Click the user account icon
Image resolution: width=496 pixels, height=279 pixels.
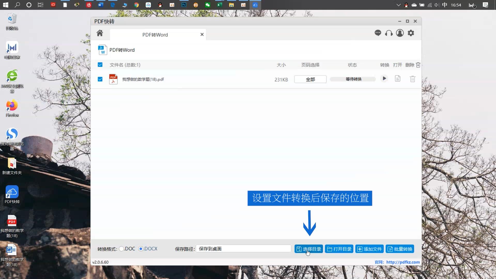pyautogui.click(x=400, y=33)
